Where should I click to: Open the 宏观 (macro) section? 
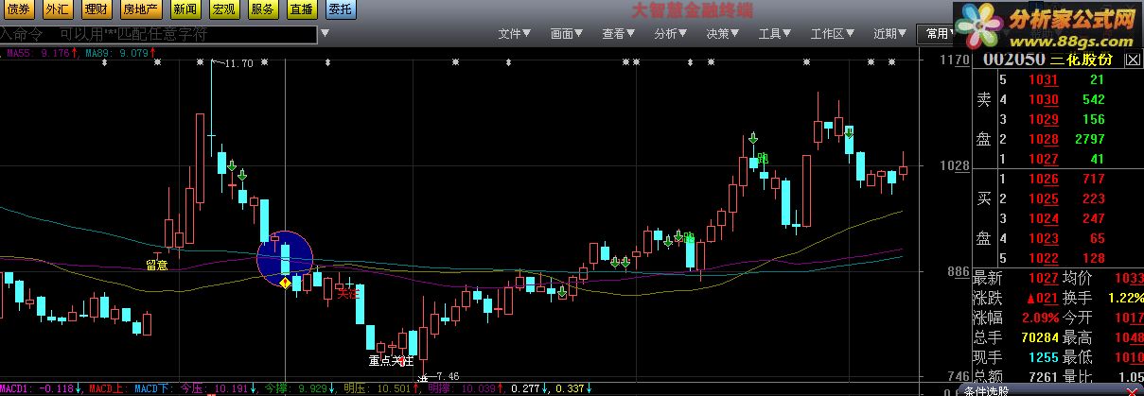coord(223,10)
